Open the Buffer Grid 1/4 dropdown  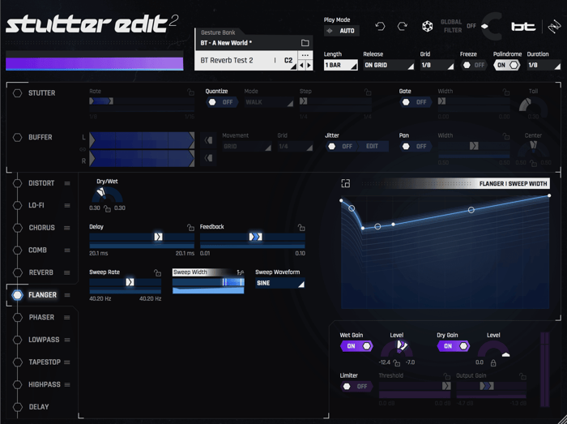click(x=295, y=146)
